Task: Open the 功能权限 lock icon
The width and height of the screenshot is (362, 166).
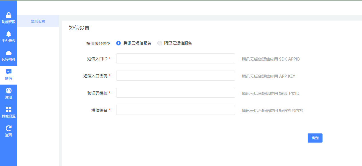Action: pos(9,15)
